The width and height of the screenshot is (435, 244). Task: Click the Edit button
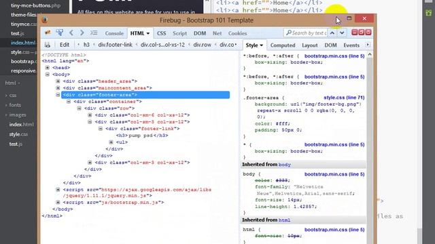(x=65, y=45)
